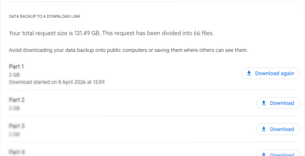Click the download arrow icon for Part 1

point(249,73)
